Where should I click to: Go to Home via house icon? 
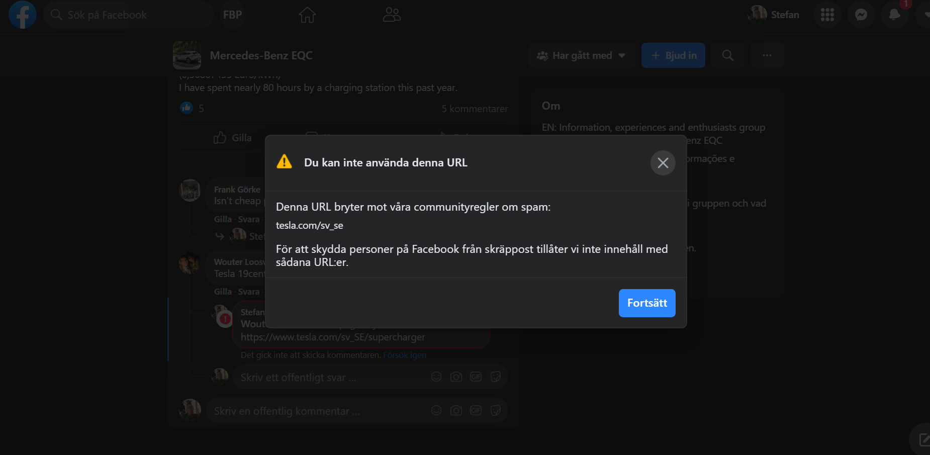click(x=307, y=15)
